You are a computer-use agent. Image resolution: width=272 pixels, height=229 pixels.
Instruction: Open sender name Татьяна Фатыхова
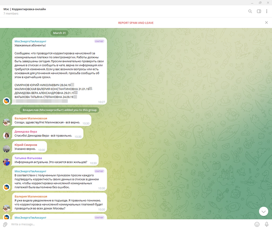pos(28,158)
